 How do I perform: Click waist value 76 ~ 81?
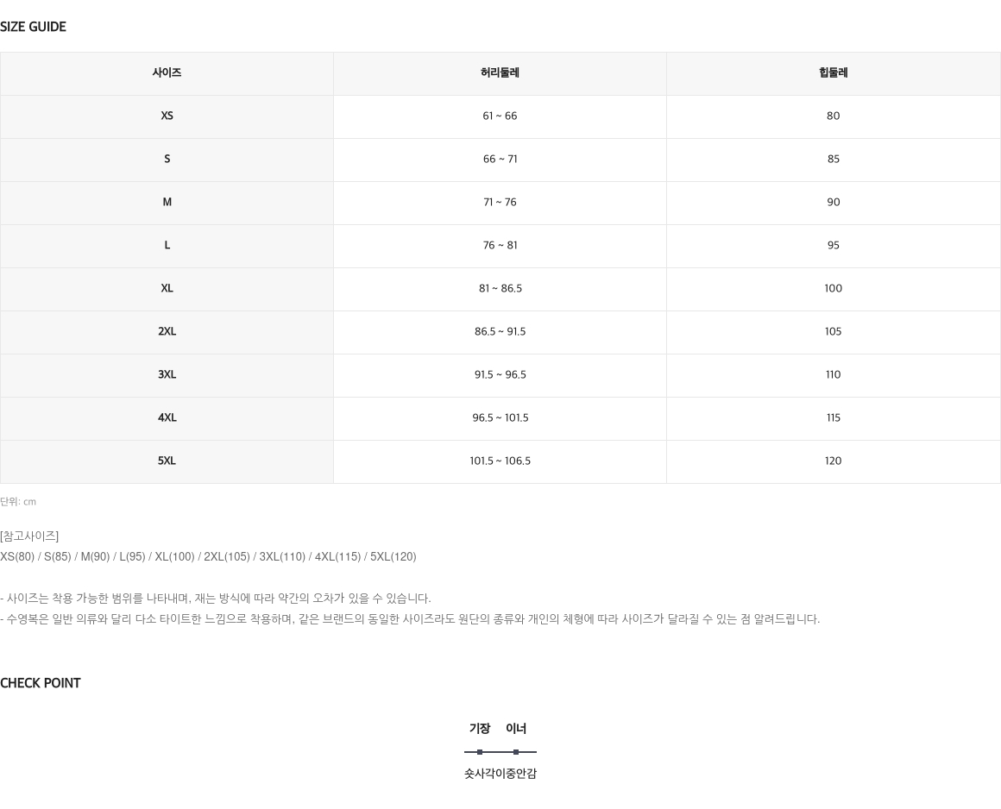(x=500, y=246)
